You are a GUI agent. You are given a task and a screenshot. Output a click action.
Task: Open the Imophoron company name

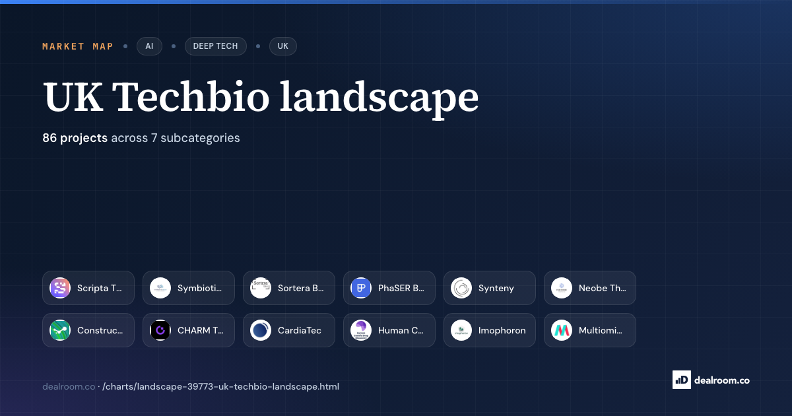502,330
